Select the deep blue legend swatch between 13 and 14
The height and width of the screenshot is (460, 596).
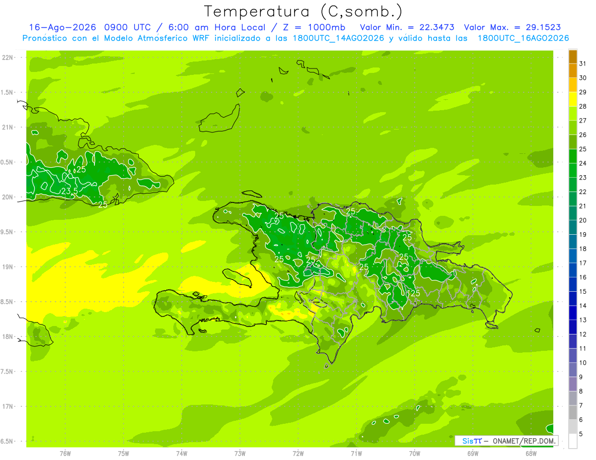(x=573, y=313)
